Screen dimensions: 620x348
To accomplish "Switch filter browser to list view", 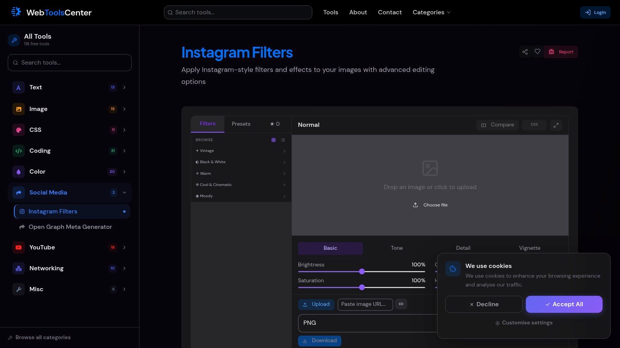I will [x=283, y=140].
